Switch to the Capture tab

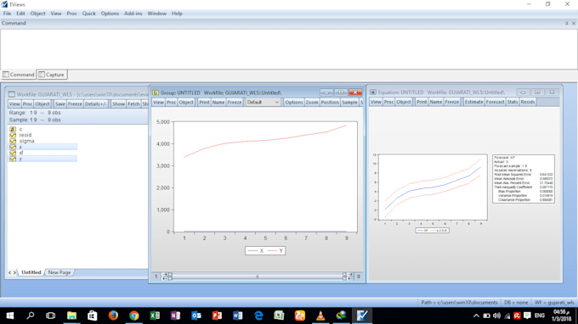pyautogui.click(x=52, y=75)
